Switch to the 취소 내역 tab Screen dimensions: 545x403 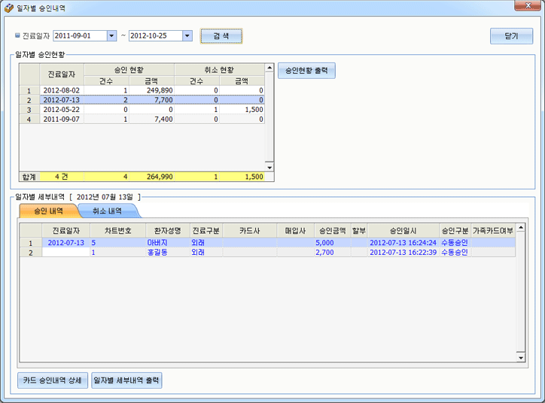[x=108, y=211]
